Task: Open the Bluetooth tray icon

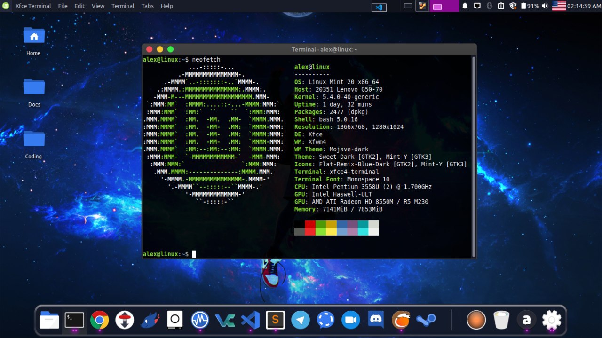Action: coord(489,6)
